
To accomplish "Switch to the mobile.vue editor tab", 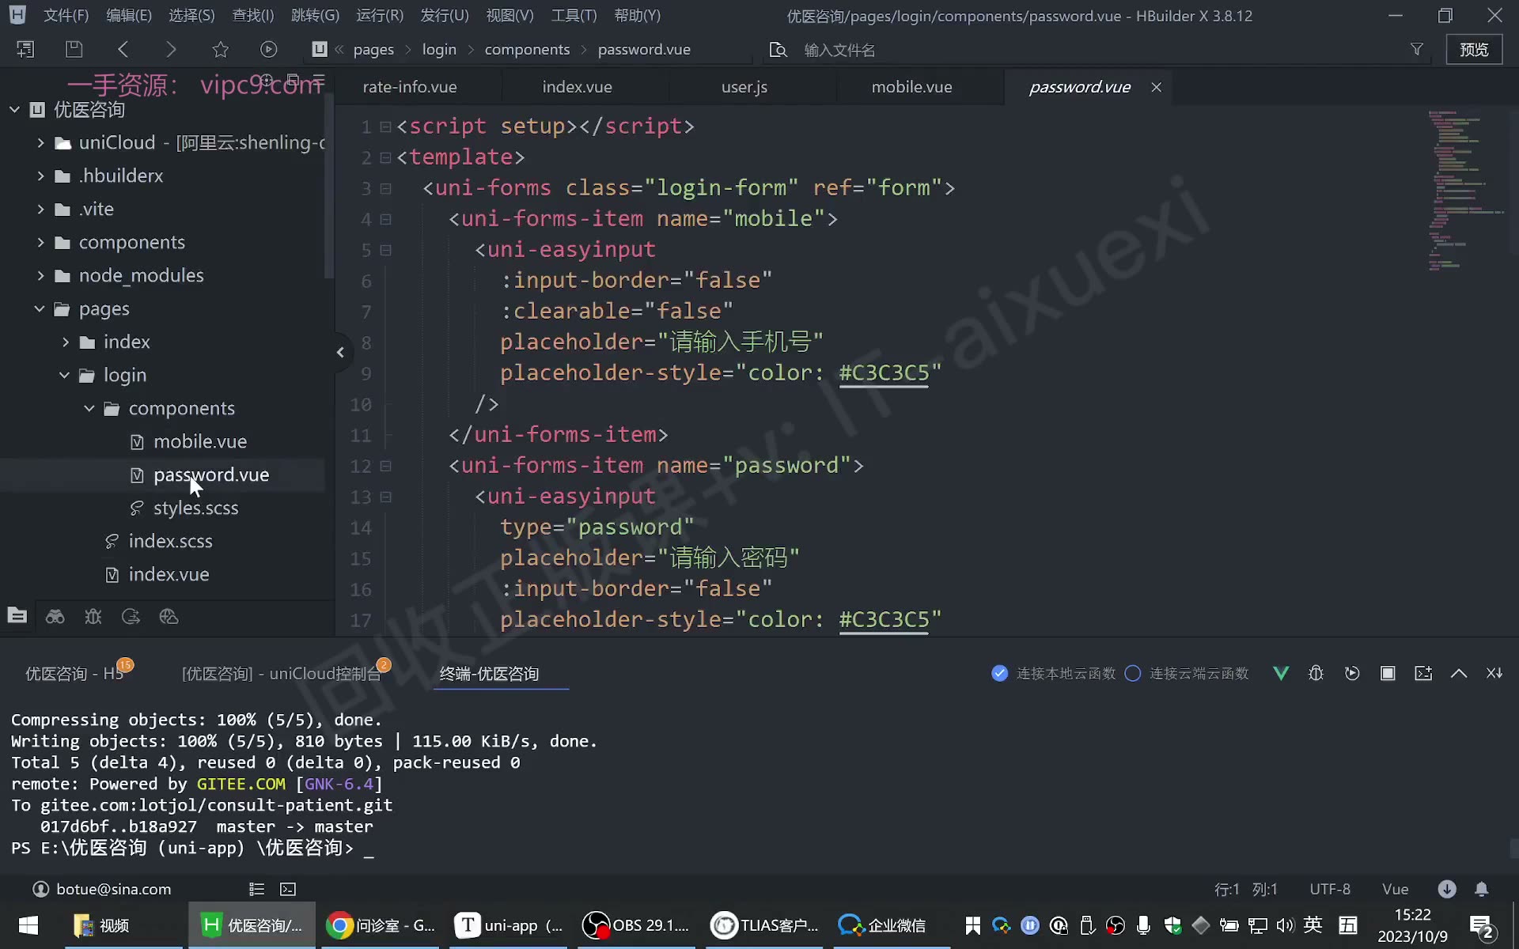I will pos(911,87).
